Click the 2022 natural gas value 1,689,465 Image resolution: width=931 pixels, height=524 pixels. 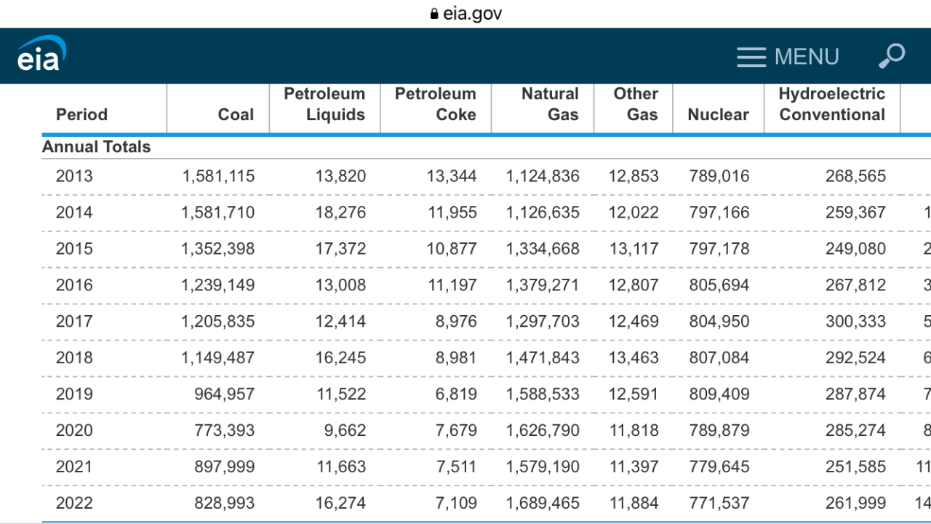click(543, 503)
